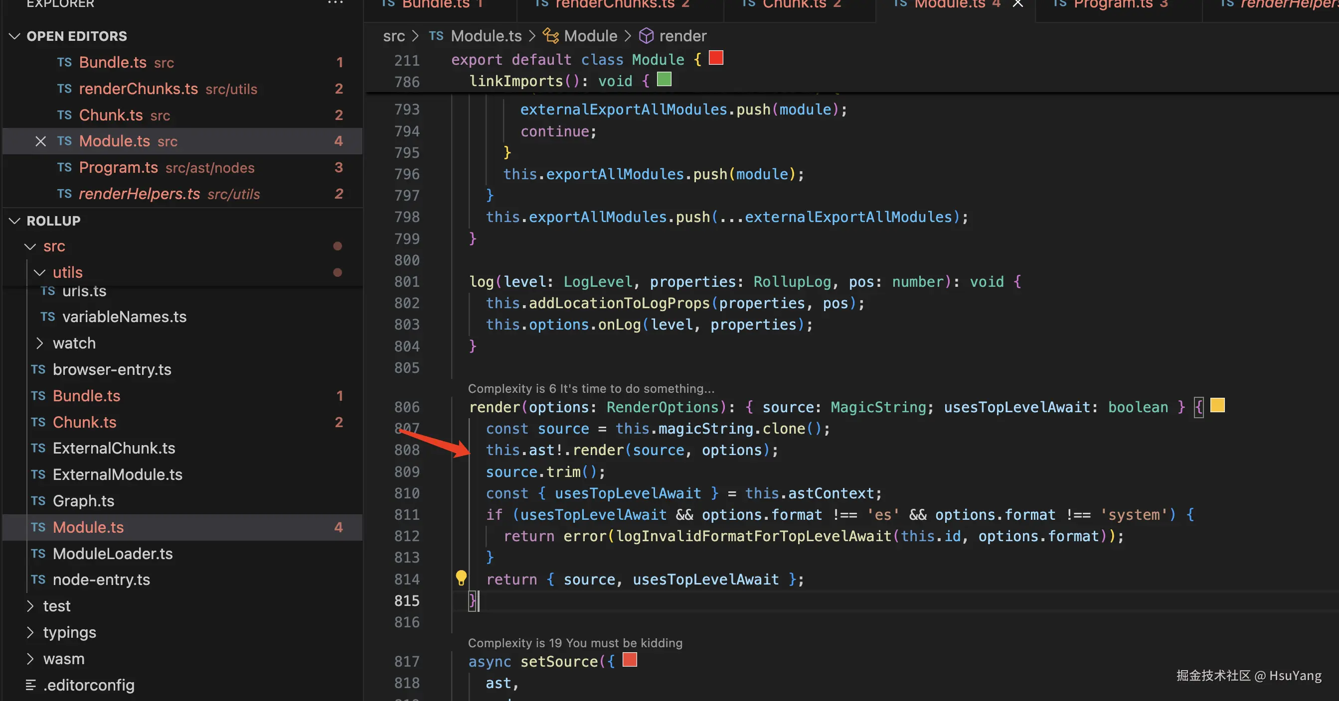Click the Module class icon in breadcrumb
Image resolution: width=1339 pixels, height=701 pixels.
(x=550, y=36)
